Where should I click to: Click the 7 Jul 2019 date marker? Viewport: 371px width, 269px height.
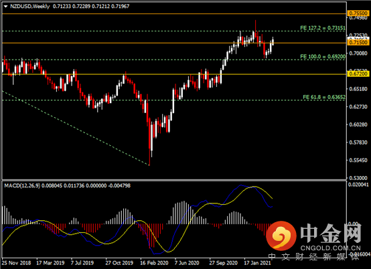(82, 263)
